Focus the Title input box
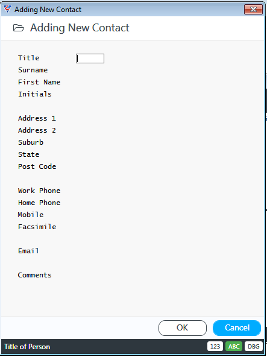This screenshot has width=267, height=357. tap(90, 58)
